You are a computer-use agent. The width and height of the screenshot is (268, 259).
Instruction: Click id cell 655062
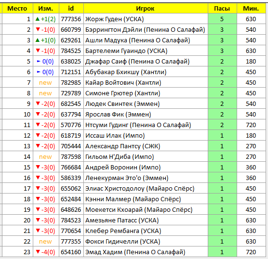tap(71, 188)
